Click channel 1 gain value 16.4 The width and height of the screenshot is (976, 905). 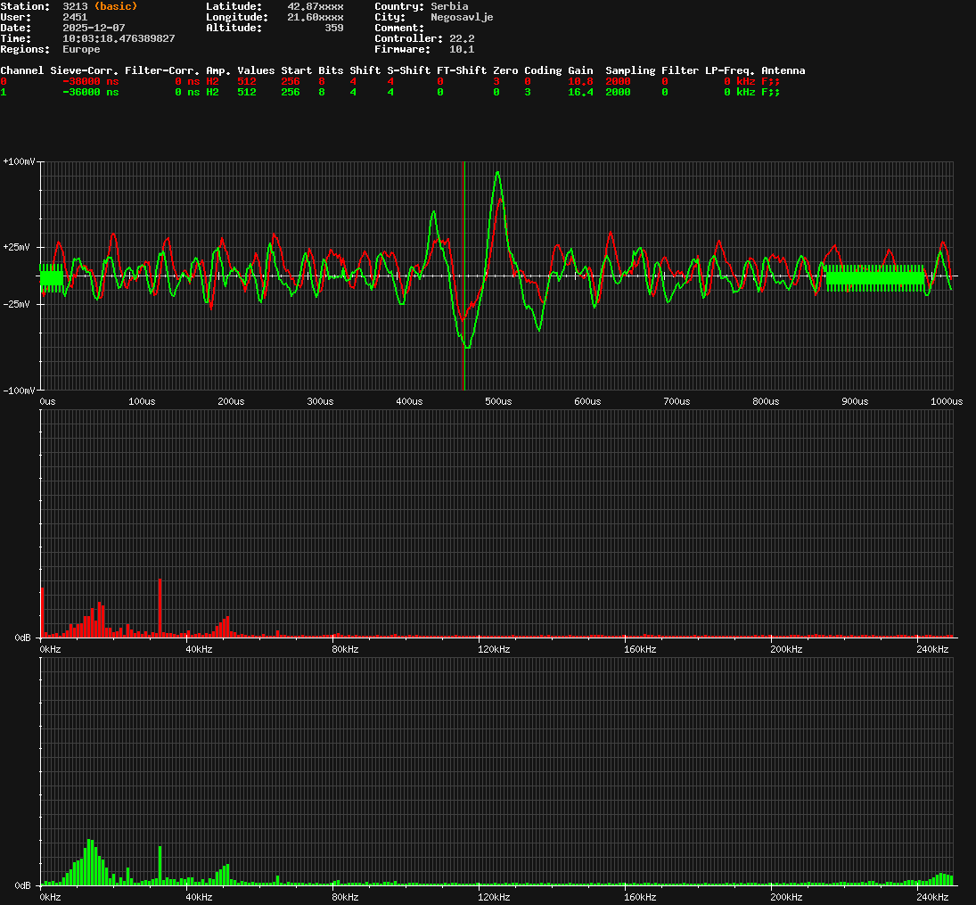pyautogui.click(x=580, y=92)
